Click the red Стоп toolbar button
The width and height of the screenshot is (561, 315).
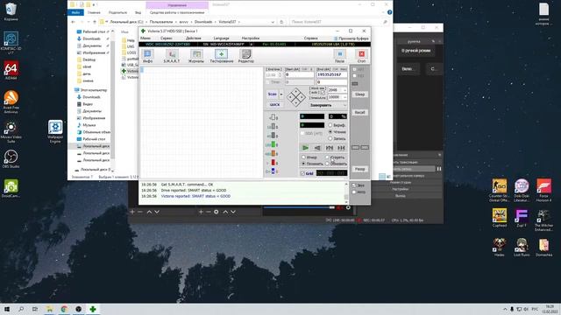[x=361, y=56]
